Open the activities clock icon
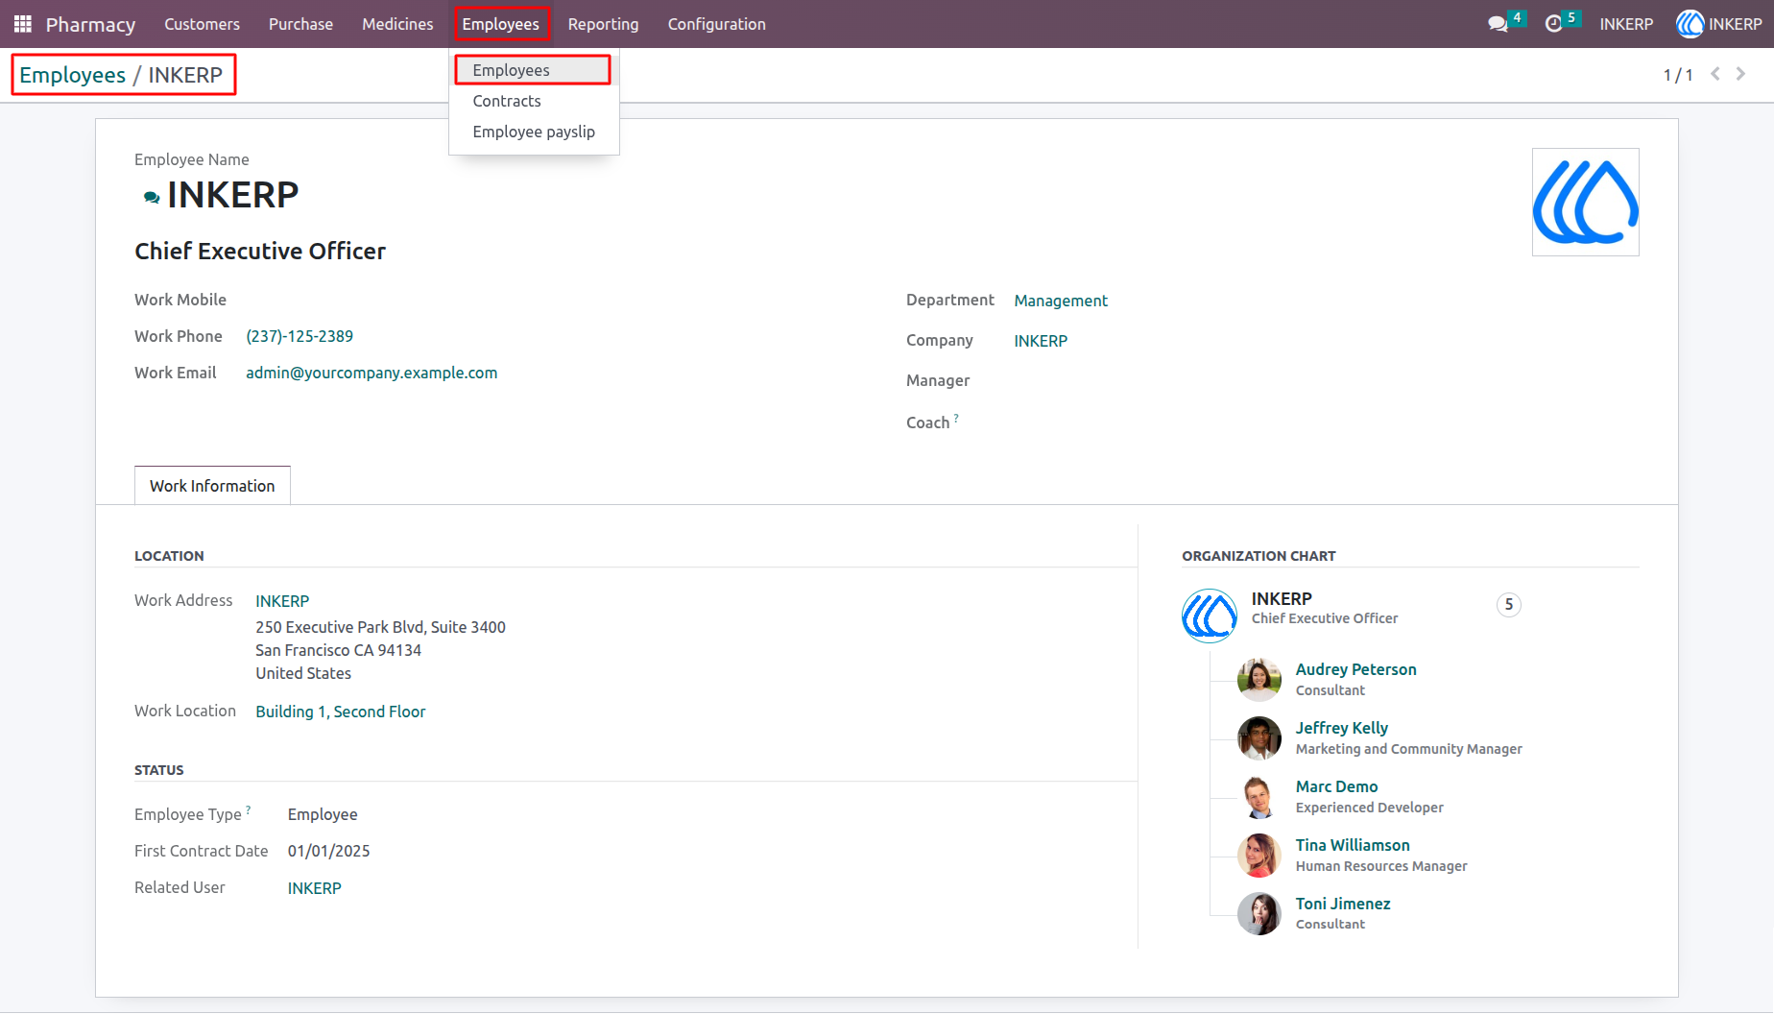1774x1014 pixels. (1553, 24)
